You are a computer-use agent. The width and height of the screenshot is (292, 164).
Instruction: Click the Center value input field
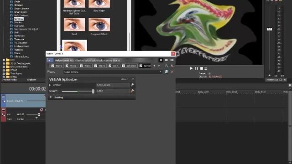pyautogui.click(x=113, y=85)
